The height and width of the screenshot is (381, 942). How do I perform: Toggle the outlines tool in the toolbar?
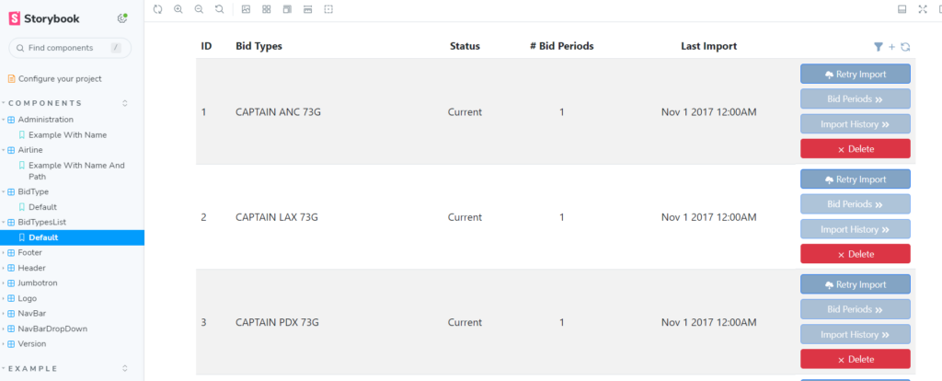click(x=328, y=9)
